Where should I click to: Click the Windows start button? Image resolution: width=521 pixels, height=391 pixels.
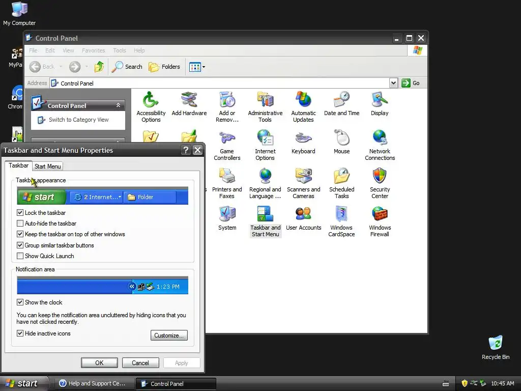pos(24,384)
